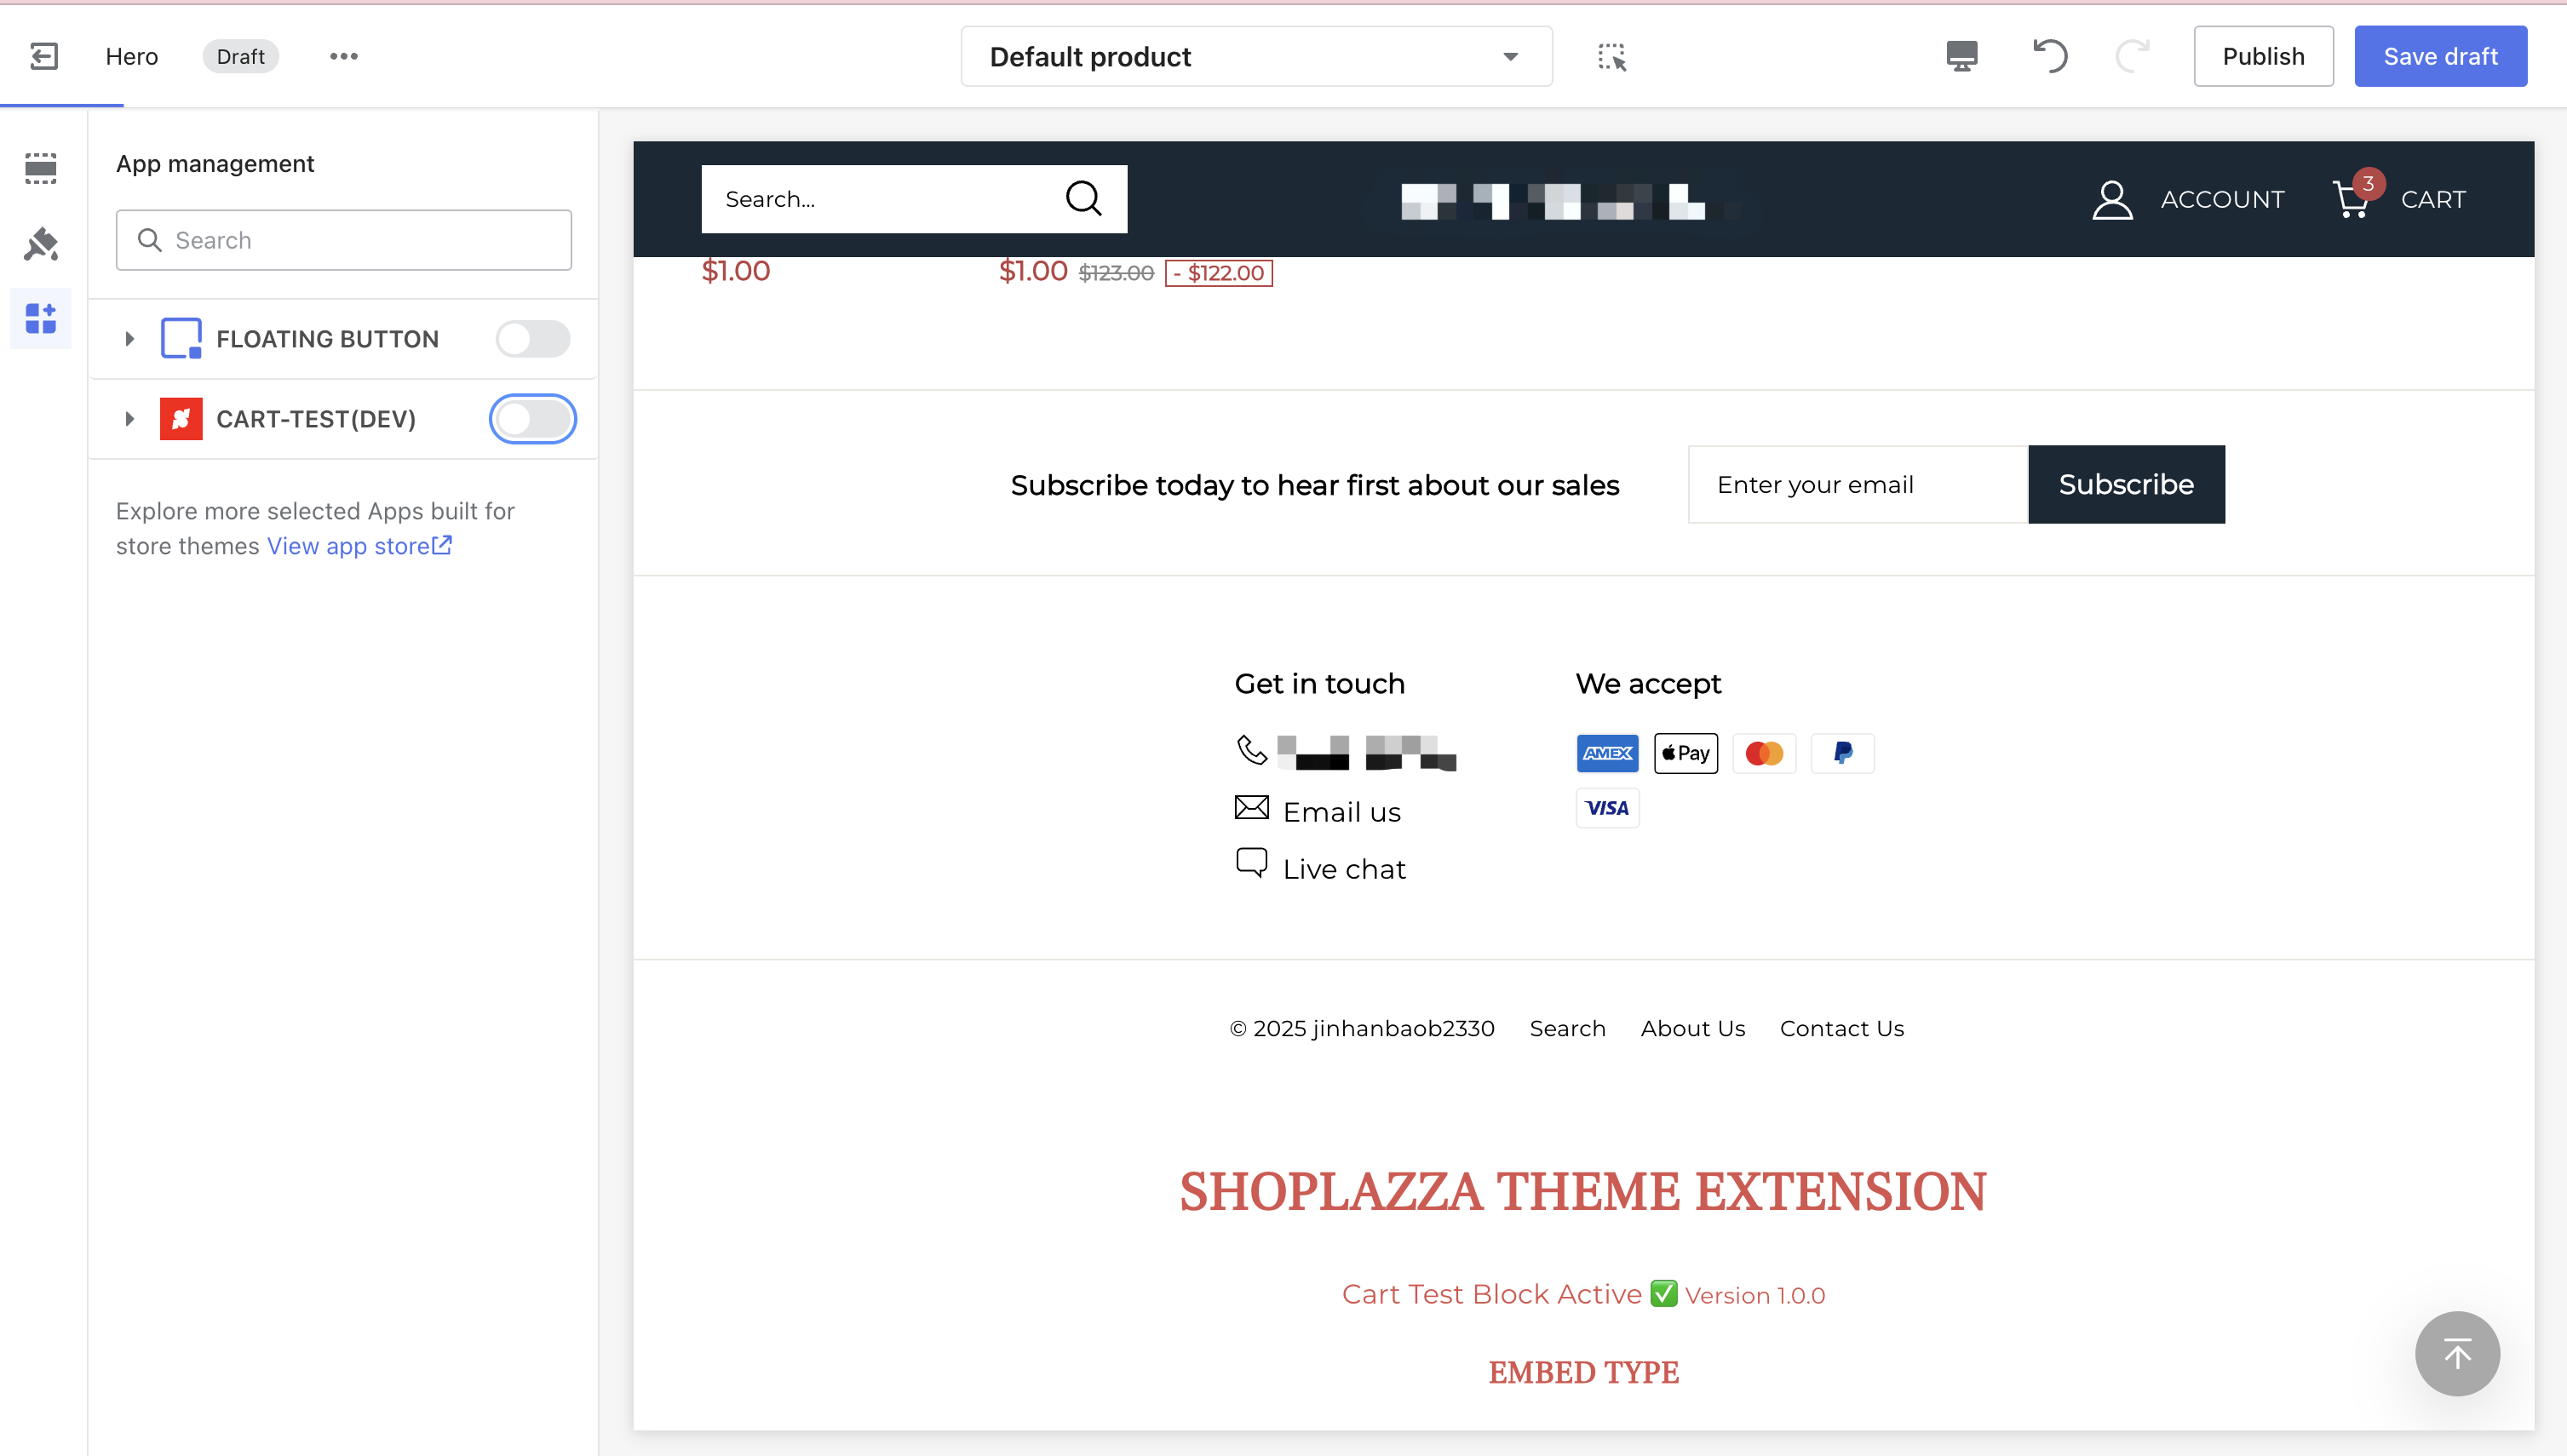Click the exit editor icon
This screenshot has height=1456, width=2567.
click(43, 56)
